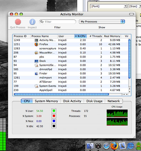
Task: Click the 54.50 % User value
Action: pos(40,111)
